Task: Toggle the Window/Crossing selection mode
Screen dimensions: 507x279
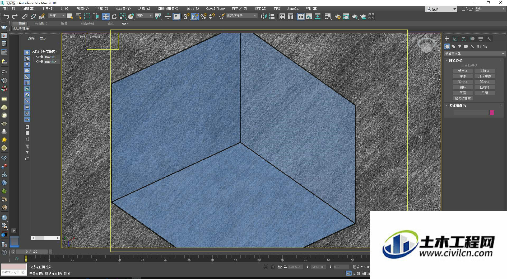Action: (96, 17)
